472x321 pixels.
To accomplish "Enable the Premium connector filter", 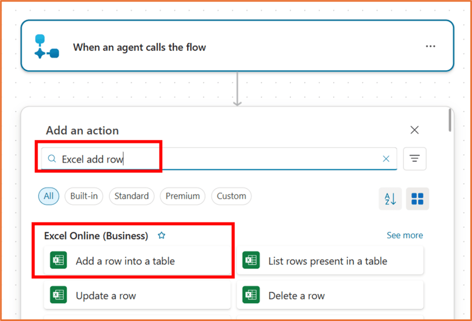I will pos(183,196).
